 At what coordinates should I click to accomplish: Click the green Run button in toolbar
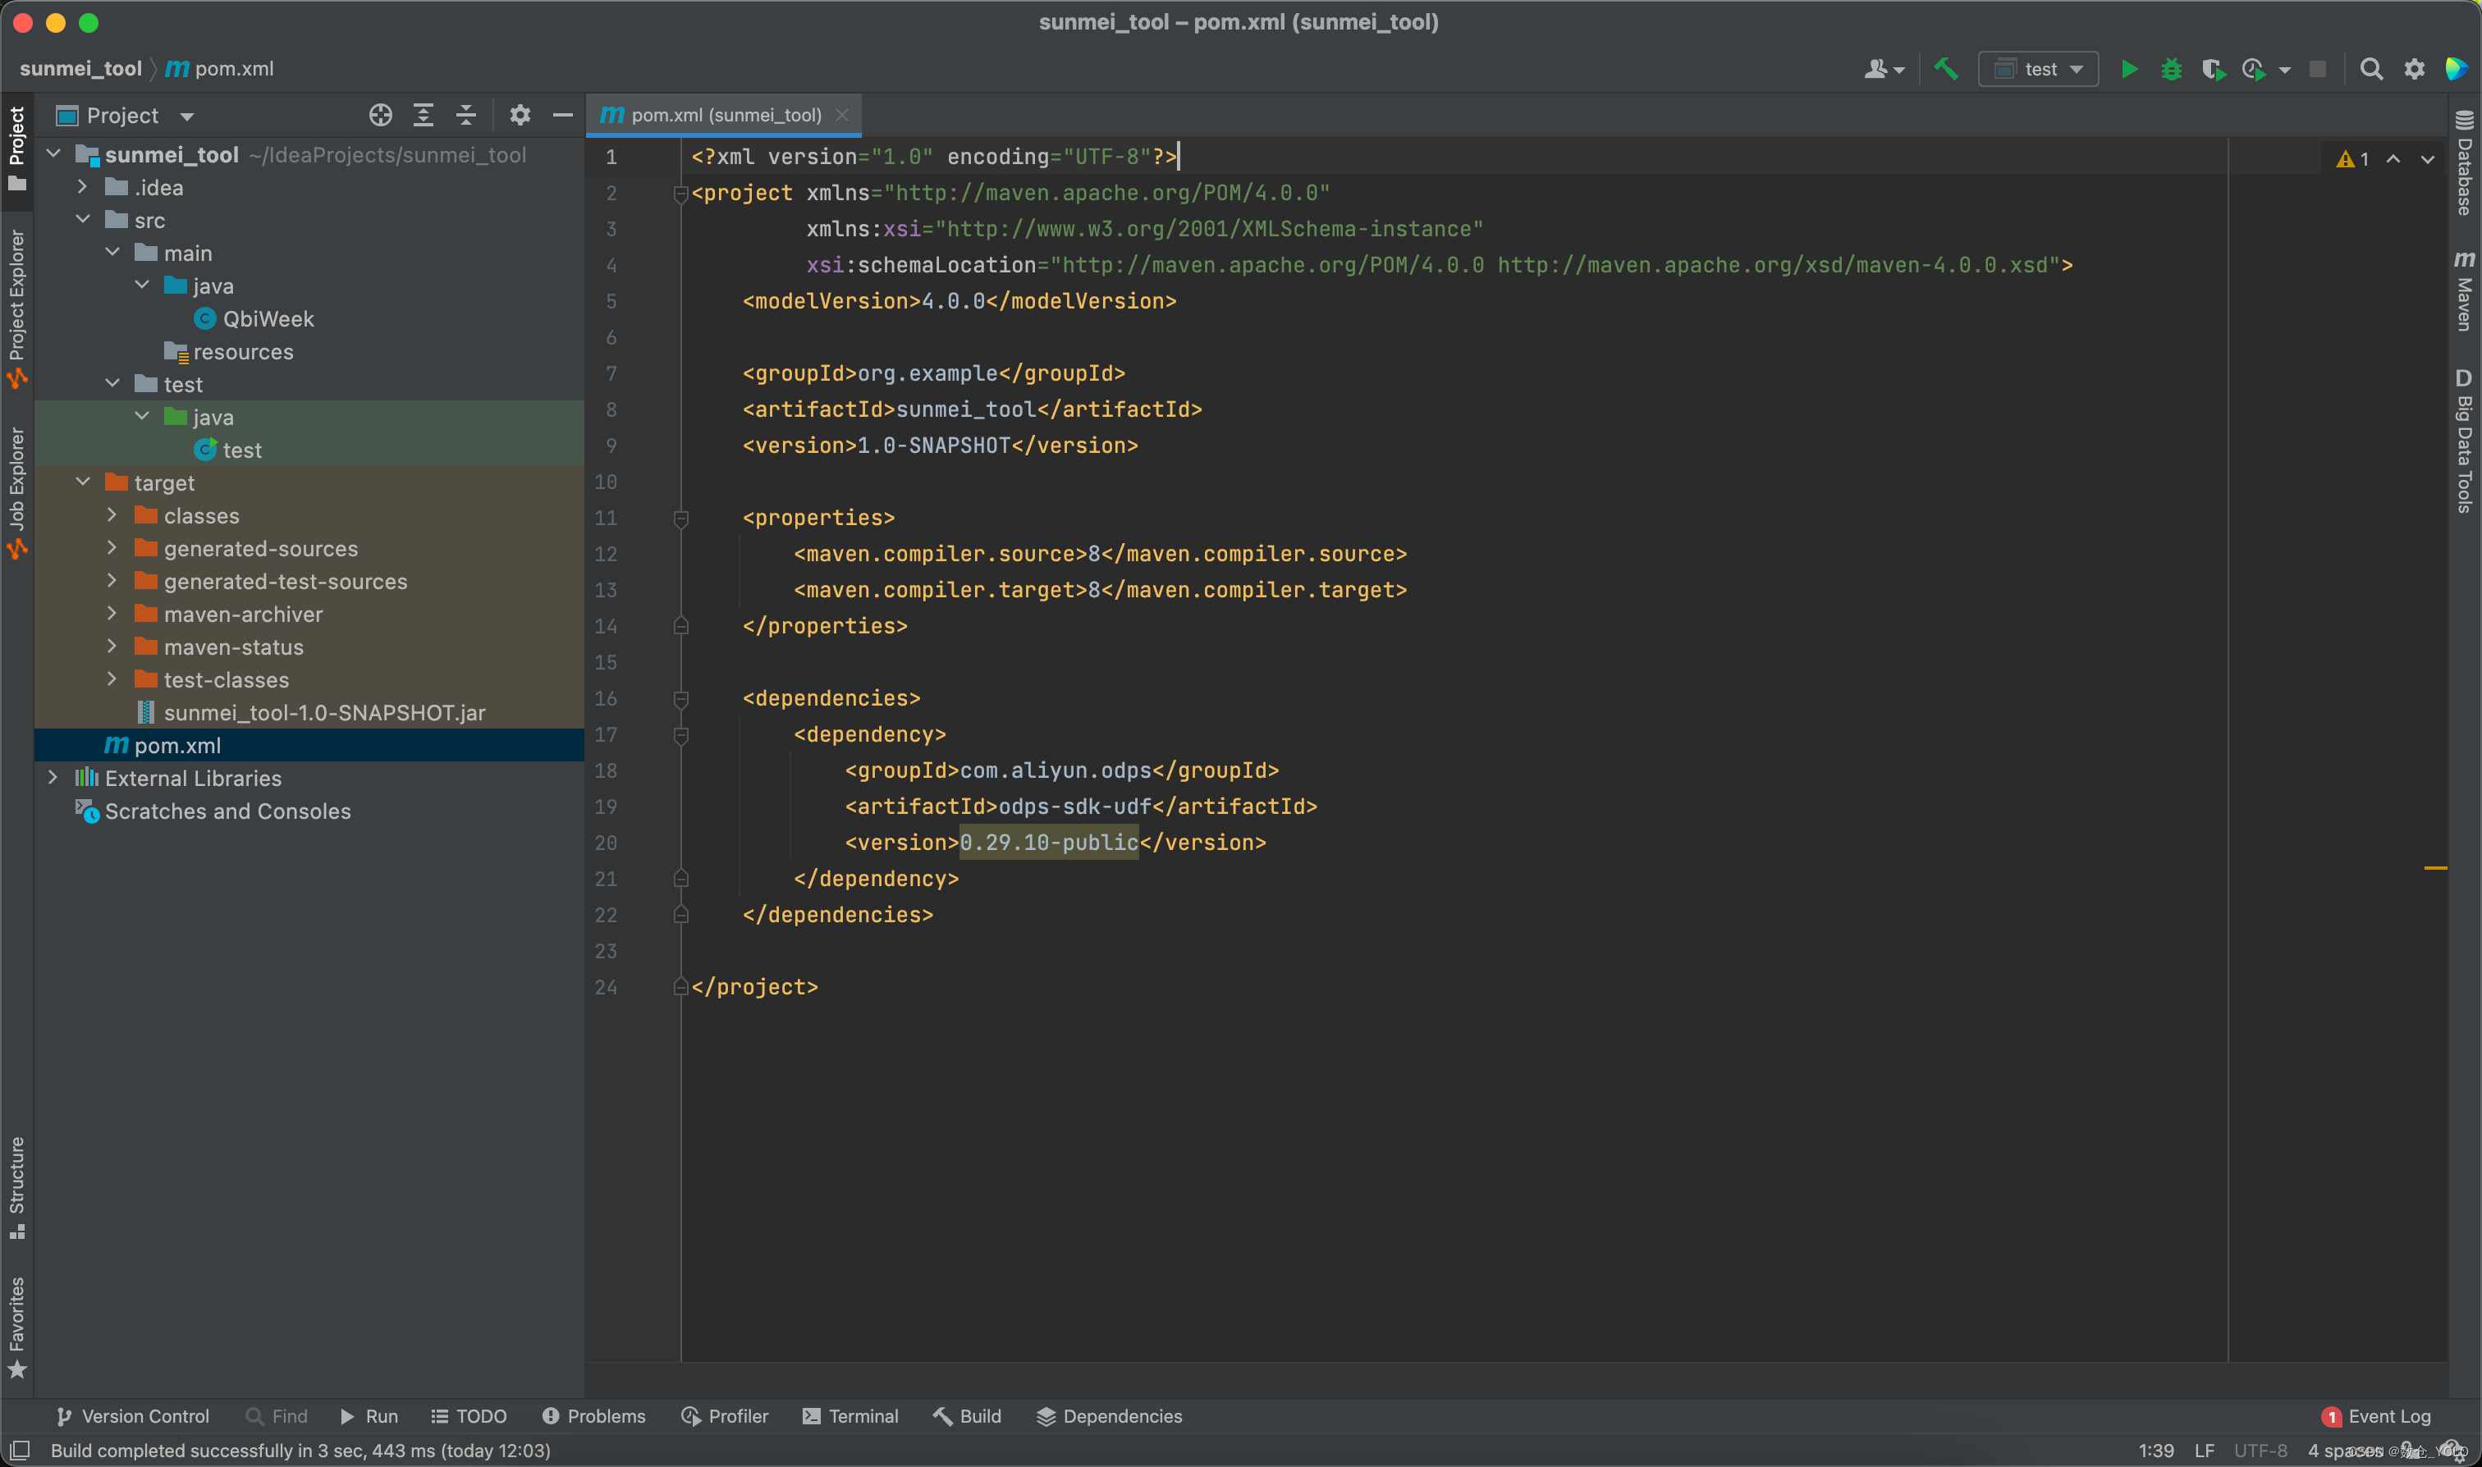click(2129, 69)
